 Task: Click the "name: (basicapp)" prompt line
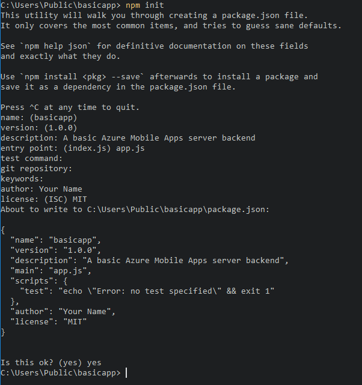(x=39, y=118)
